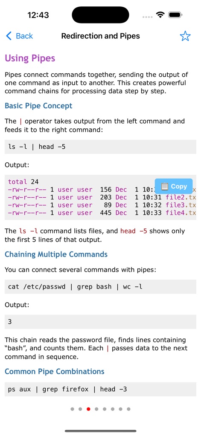This screenshot has height=436, width=201.
Task: Tap the output block showing 3
Action: tap(101, 322)
